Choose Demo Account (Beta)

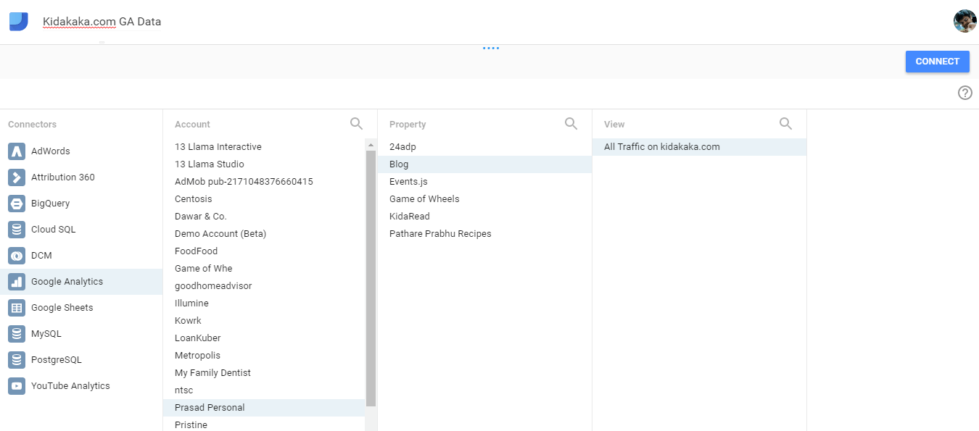pyautogui.click(x=264, y=234)
